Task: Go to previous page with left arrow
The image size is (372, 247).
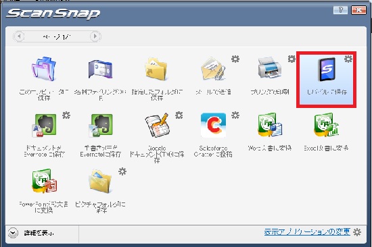Action: [x=19, y=36]
